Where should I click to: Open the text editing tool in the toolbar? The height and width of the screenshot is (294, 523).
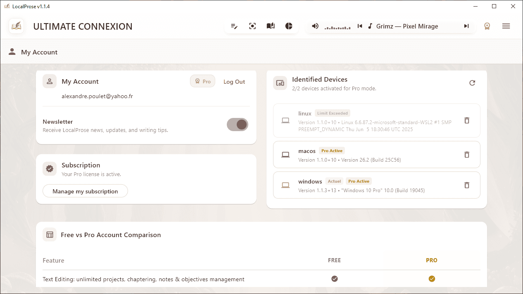[234, 26]
